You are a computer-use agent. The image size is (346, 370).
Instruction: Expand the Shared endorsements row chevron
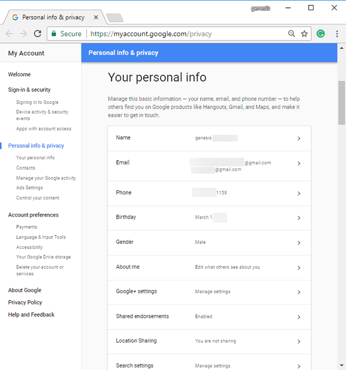[x=299, y=317]
